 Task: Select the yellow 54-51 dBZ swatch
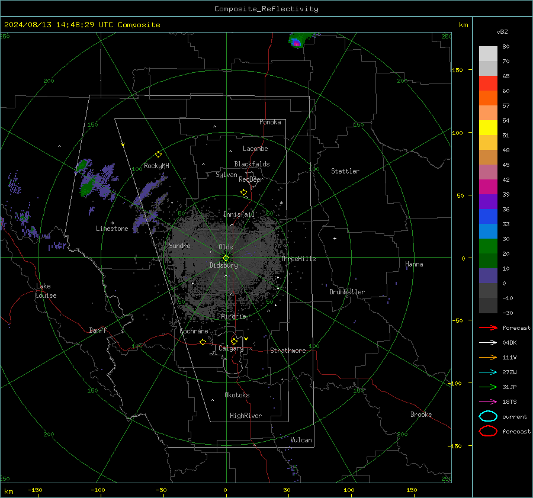click(x=488, y=128)
